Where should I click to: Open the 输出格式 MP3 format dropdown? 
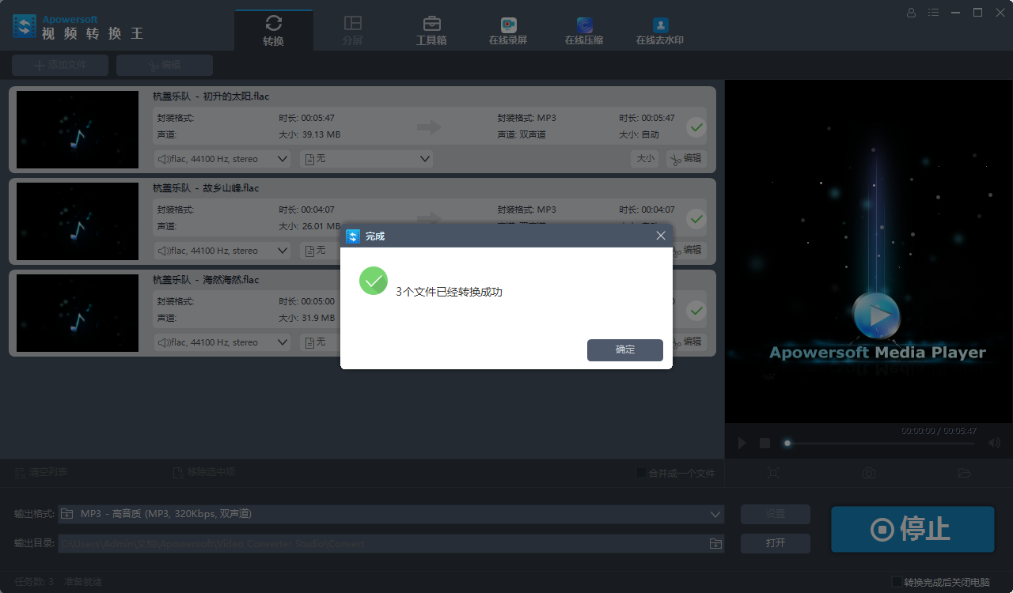[x=391, y=514]
